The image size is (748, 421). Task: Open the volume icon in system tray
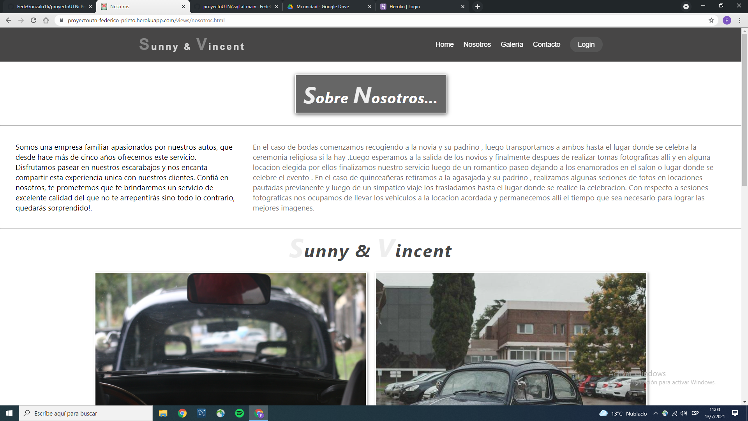coord(684,414)
